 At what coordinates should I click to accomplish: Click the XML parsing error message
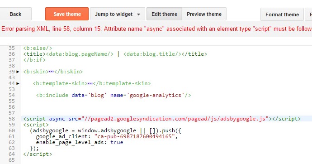point(156,29)
